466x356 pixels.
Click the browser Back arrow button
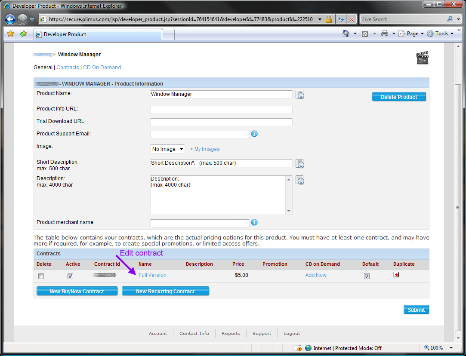(10, 19)
